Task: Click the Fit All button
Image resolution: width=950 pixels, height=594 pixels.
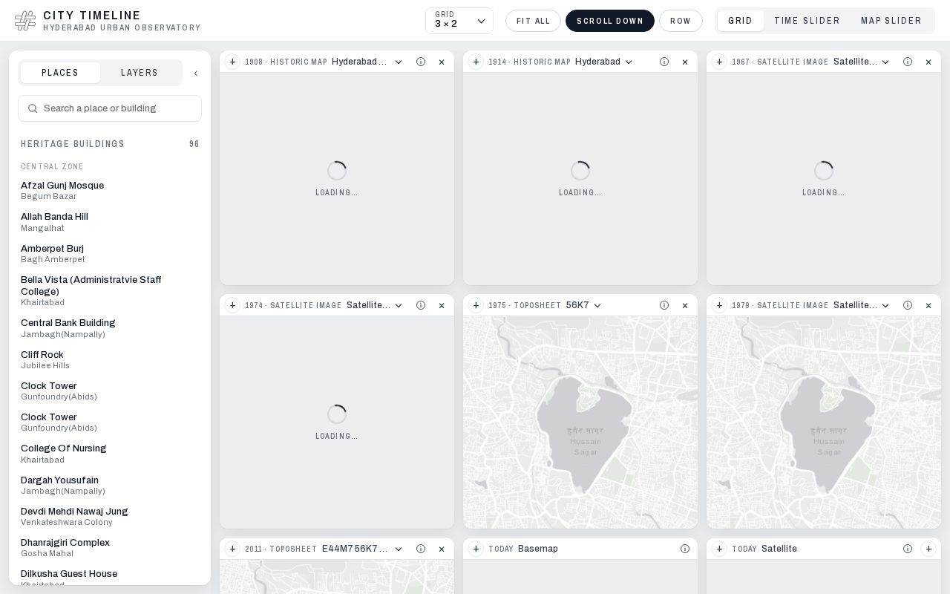Action: click(534, 21)
